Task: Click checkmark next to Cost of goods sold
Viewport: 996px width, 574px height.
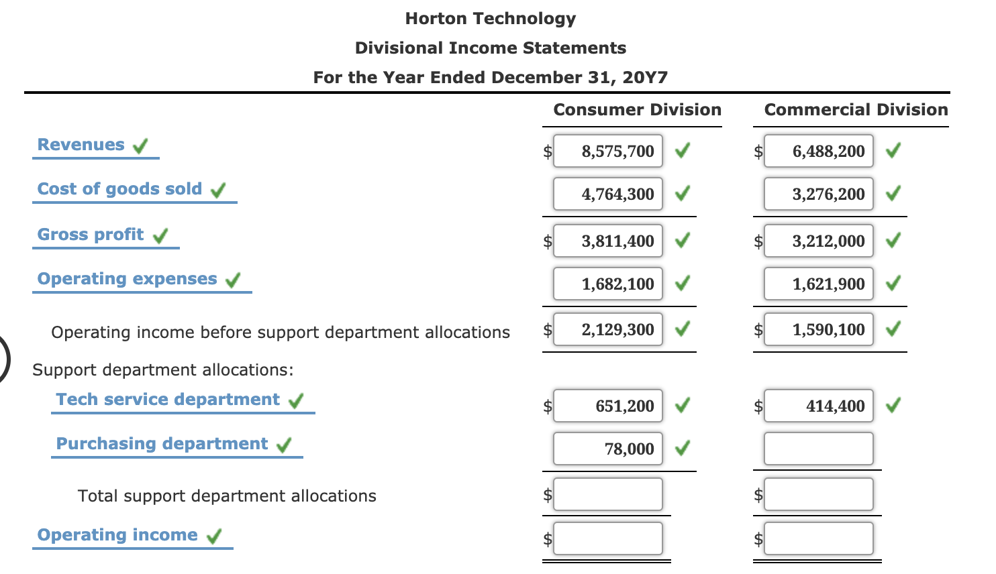Action: pos(218,190)
